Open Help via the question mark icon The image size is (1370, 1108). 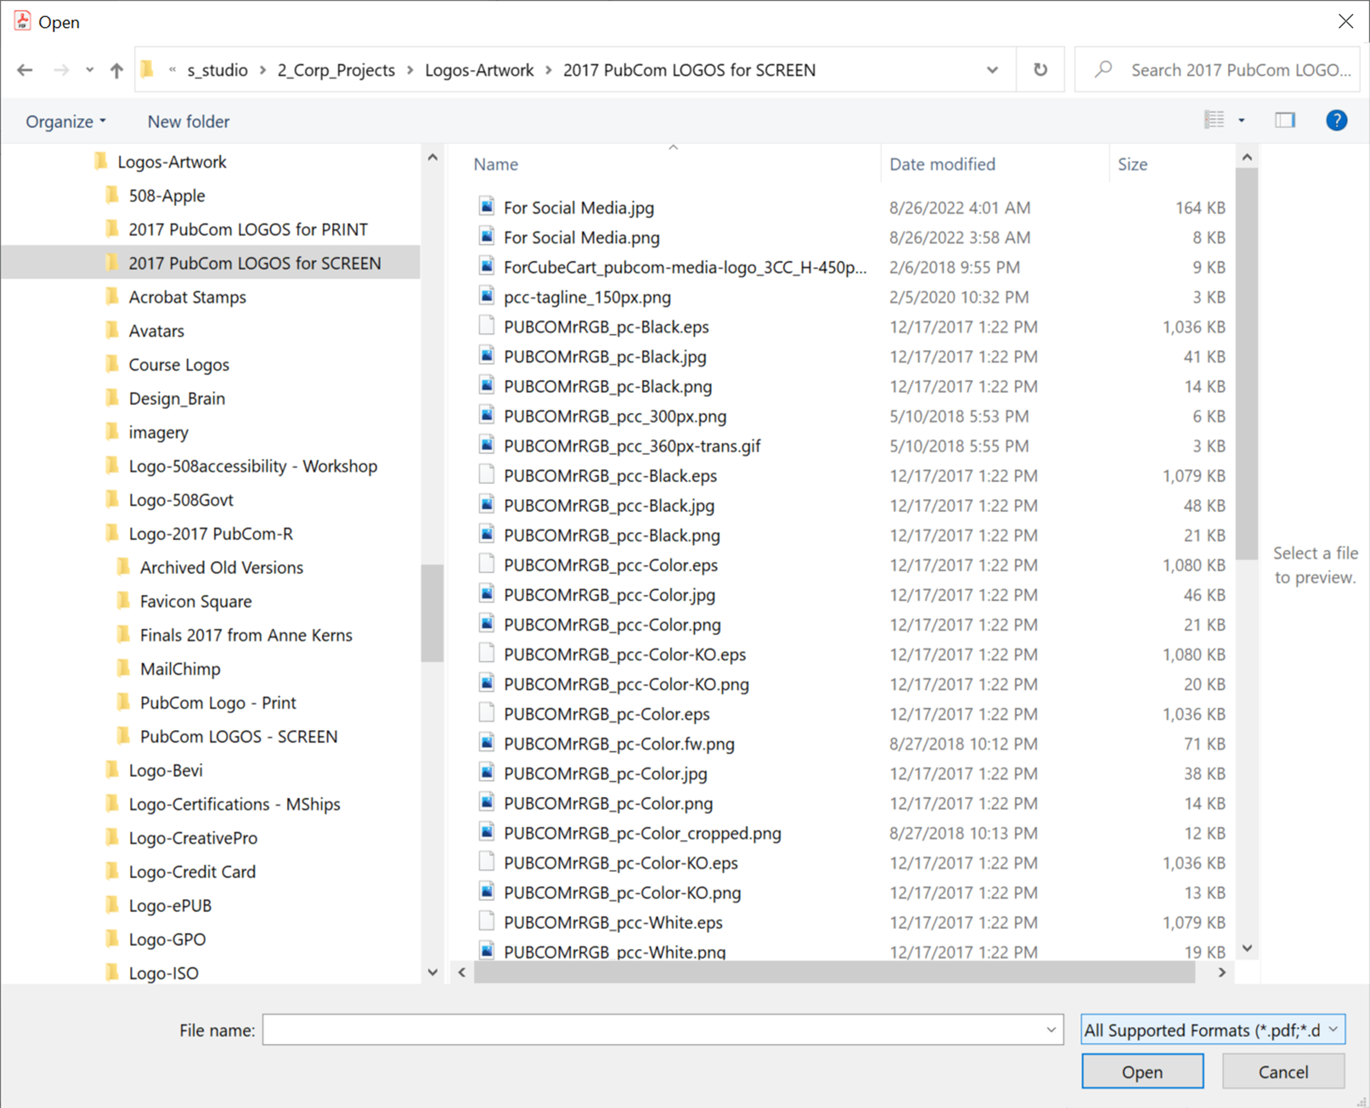tap(1337, 120)
